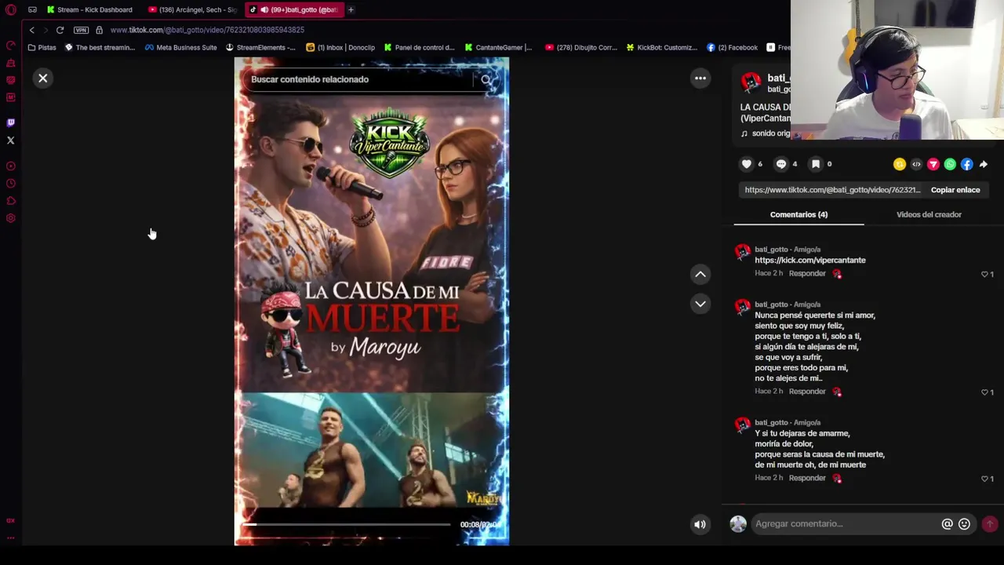The height and width of the screenshot is (565, 1004).
Task: Reload the page
Action: point(60,30)
